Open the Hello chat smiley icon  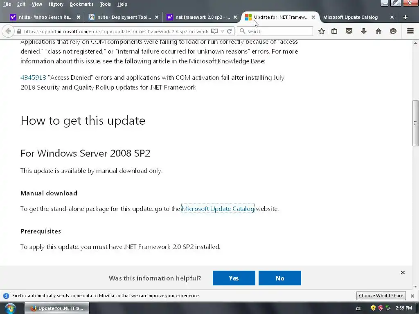point(393,31)
